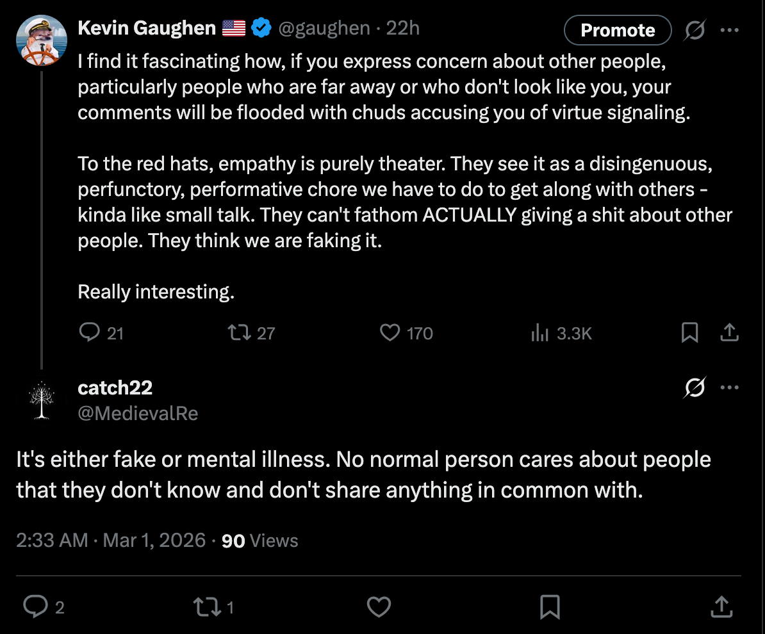Click Grok icon next to Promote button
Image resolution: width=765 pixels, height=634 pixels.
695,30
